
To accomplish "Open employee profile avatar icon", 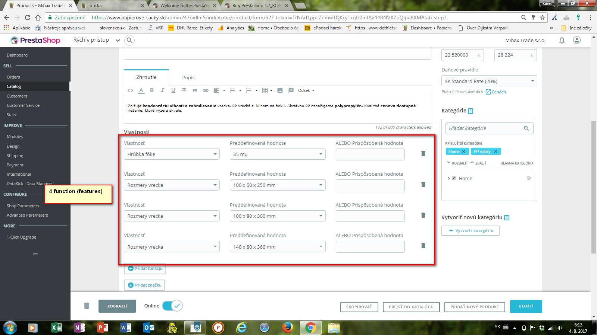I will (x=577, y=40).
